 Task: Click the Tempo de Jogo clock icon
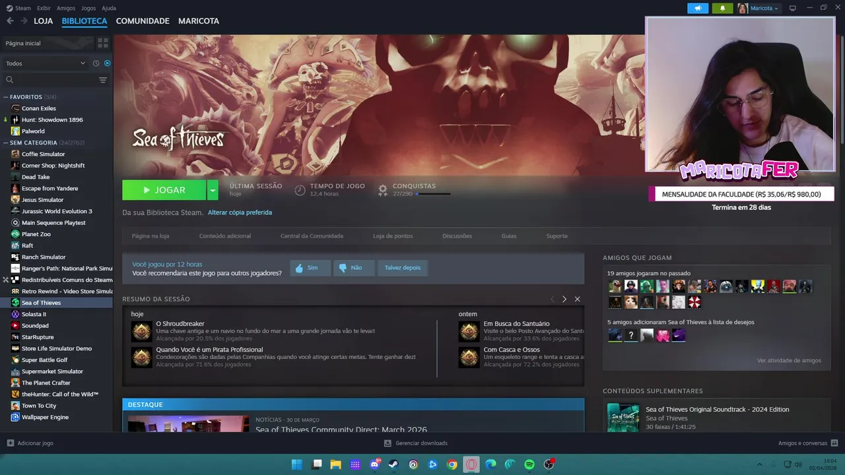(300, 190)
